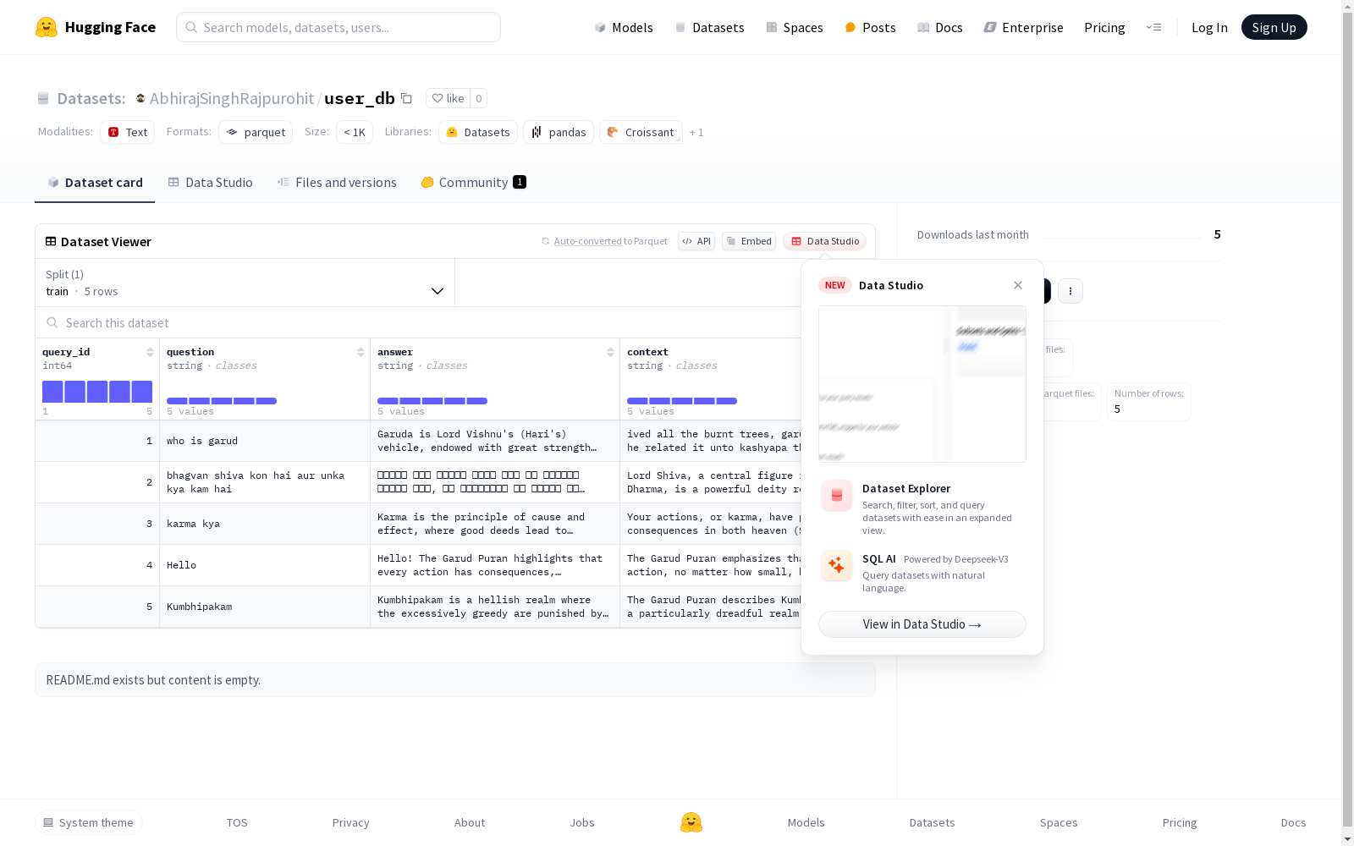Open the TOS footer link
This screenshot has width=1354, height=846.
pos(237,822)
